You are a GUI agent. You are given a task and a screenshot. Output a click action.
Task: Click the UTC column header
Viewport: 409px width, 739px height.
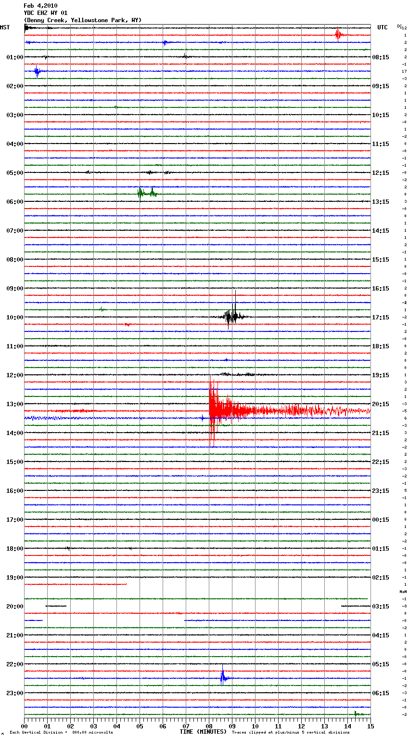click(382, 27)
